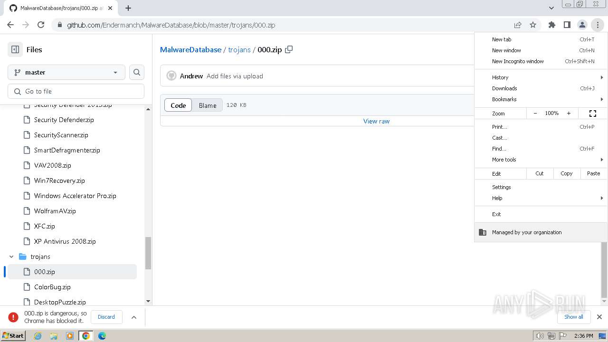The width and height of the screenshot is (608, 342).
Task: Expand the Help submenu
Action: point(541,198)
